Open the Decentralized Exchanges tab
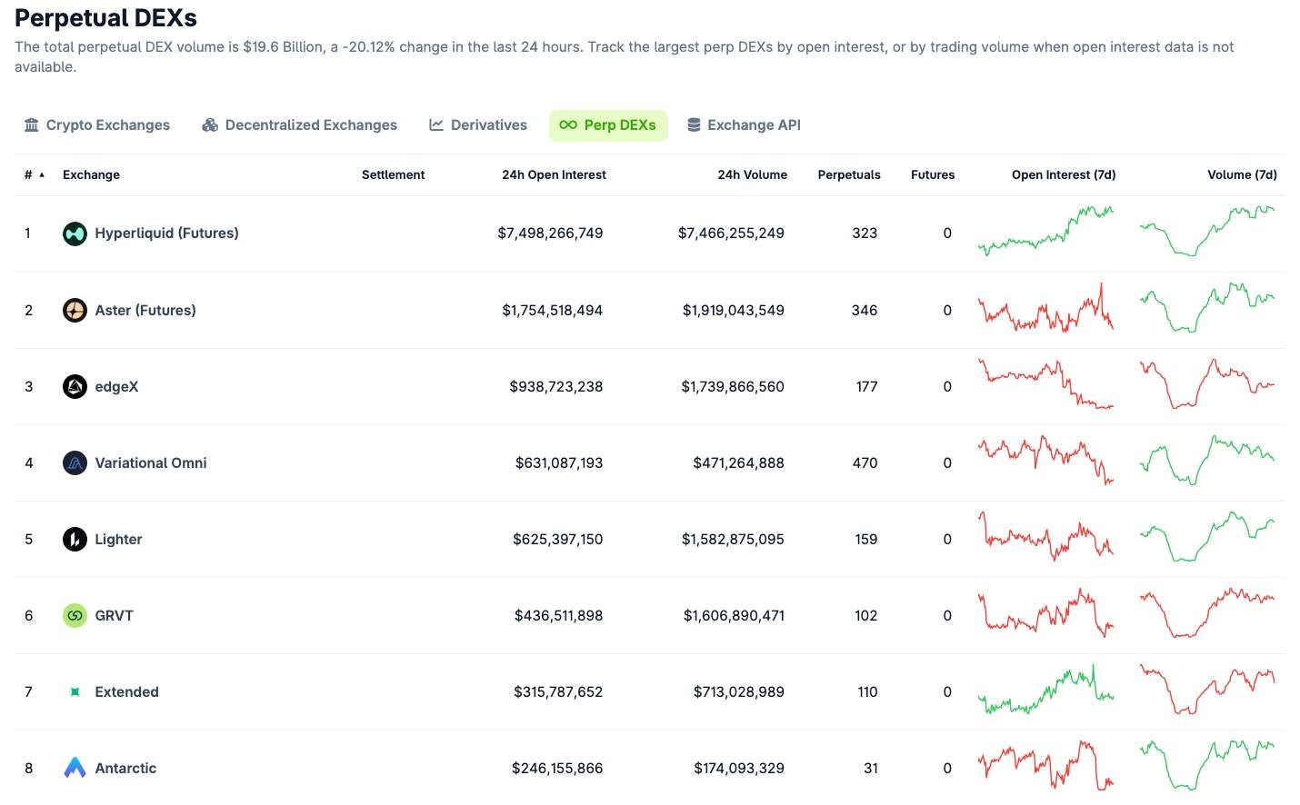 (x=299, y=125)
